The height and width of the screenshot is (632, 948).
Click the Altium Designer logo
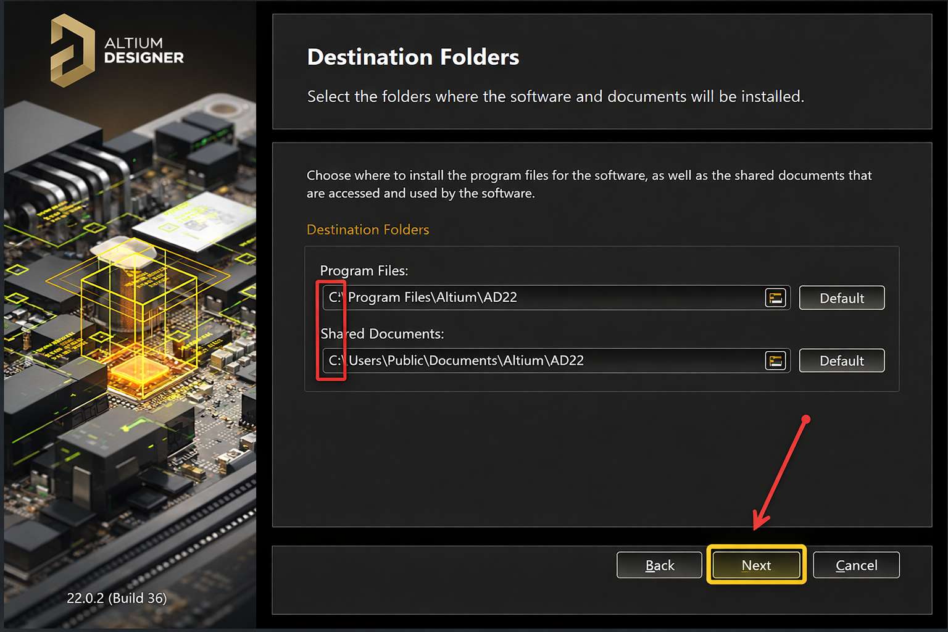(x=117, y=51)
